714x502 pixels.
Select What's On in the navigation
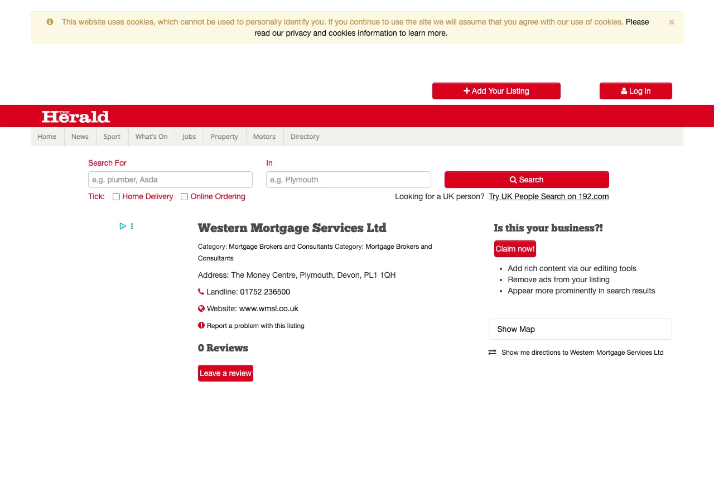(151, 137)
